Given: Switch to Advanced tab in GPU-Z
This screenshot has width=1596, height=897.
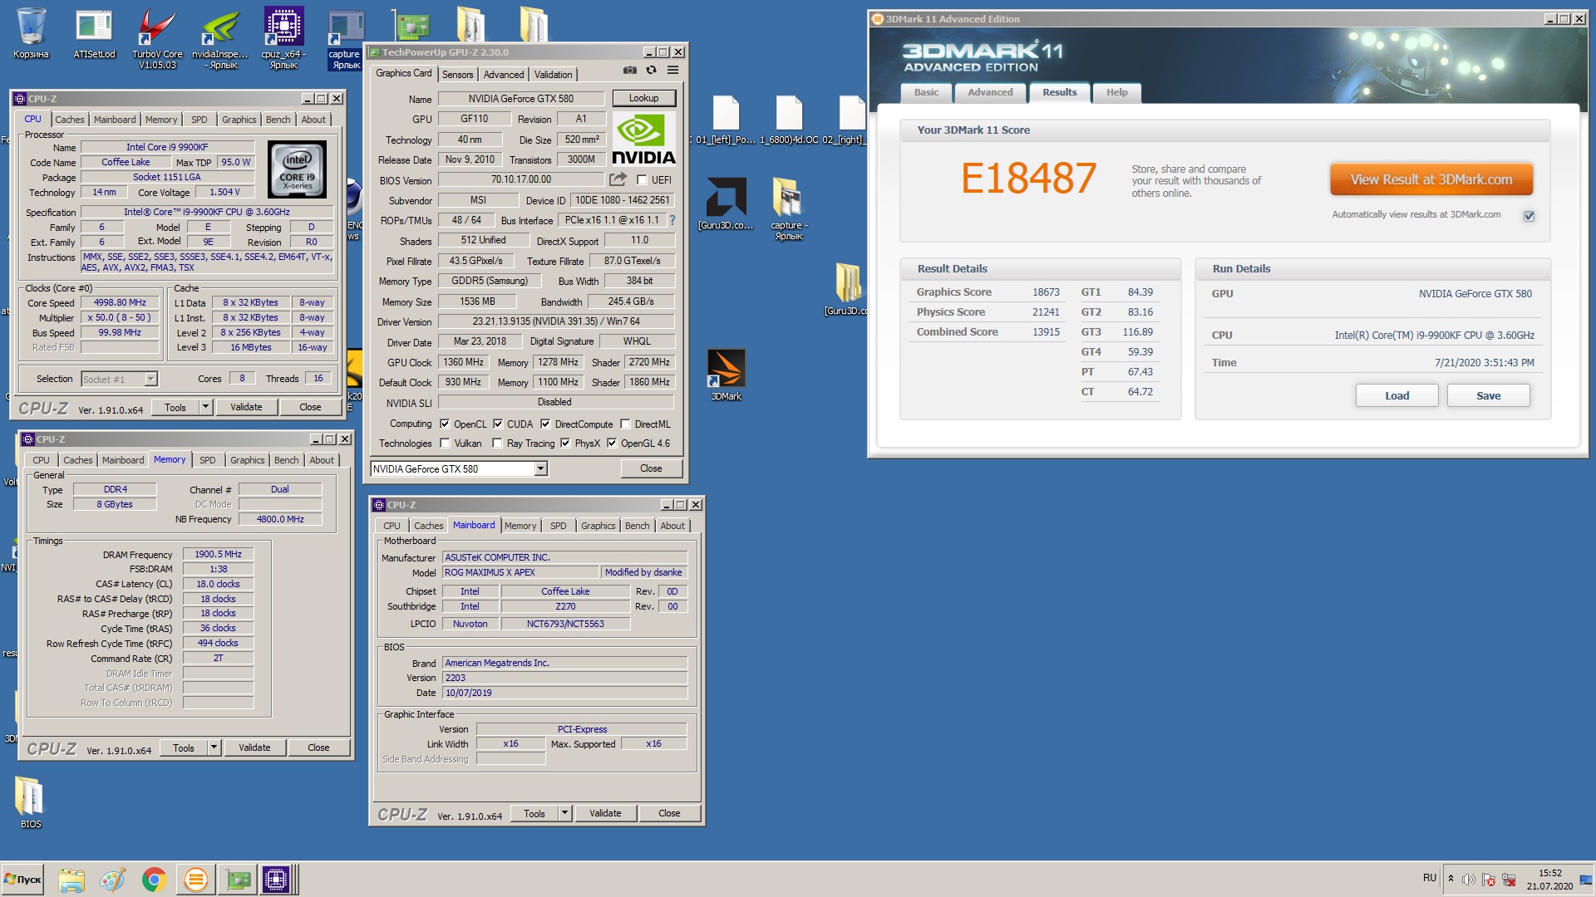Looking at the screenshot, I should point(504,75).
